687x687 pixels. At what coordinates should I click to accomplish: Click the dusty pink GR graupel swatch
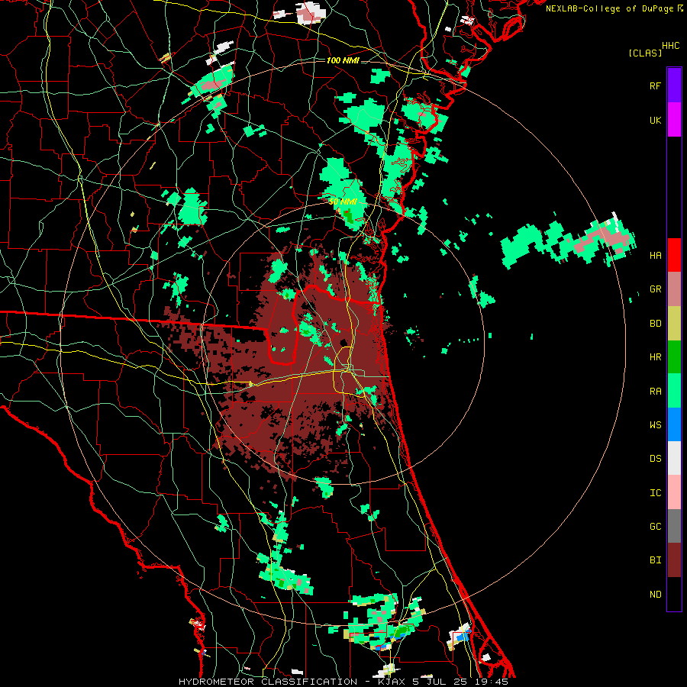(x=674, y=289)
